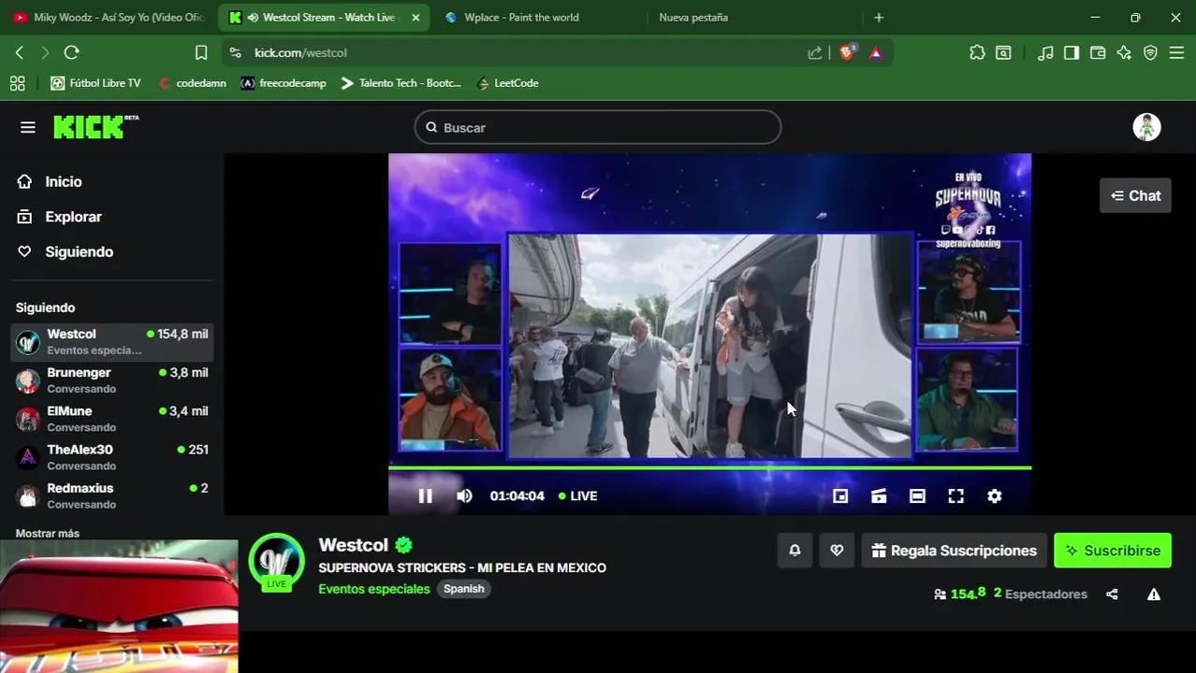Focus the Buscar search field
Viewport: 1196px width, 673px height.
pyautogui.click(x=597, y=127)
